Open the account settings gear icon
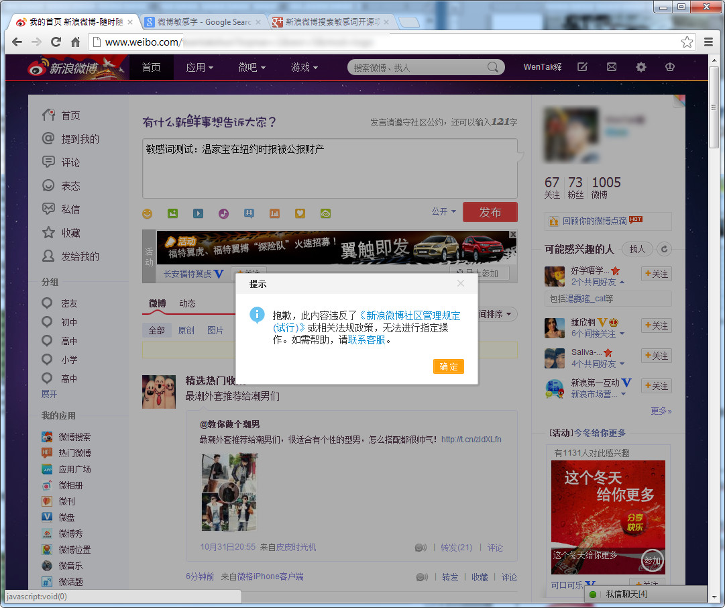Screen dimensions: 725x608 (x=641, y=67)
